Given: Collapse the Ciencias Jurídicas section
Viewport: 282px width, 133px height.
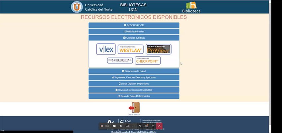Looking at the screenshot, I should (x=134, y=38).
